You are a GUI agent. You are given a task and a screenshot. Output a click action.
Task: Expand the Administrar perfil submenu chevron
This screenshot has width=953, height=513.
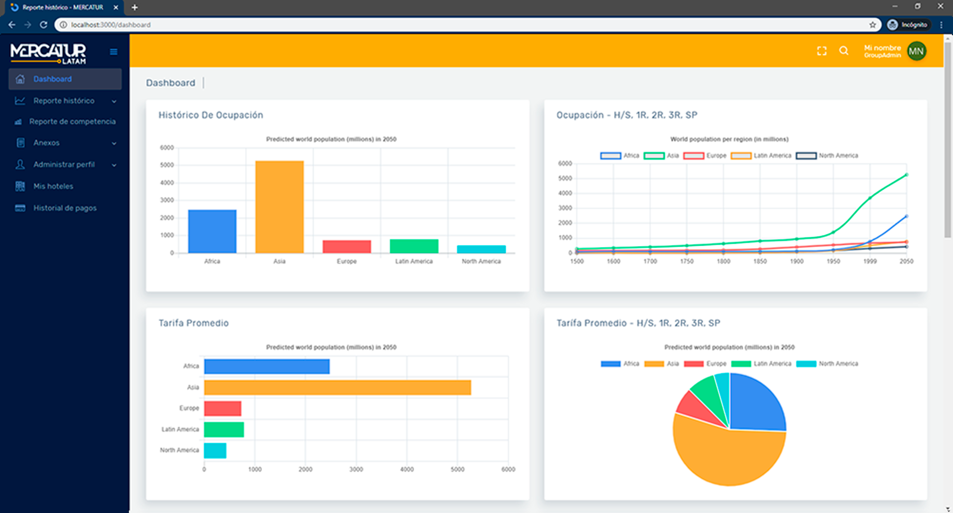[114, 165]
